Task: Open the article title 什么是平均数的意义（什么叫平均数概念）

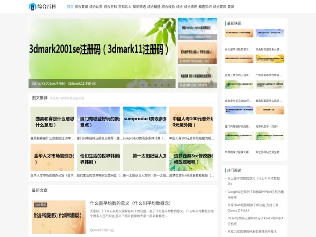Action: point(130,203)
